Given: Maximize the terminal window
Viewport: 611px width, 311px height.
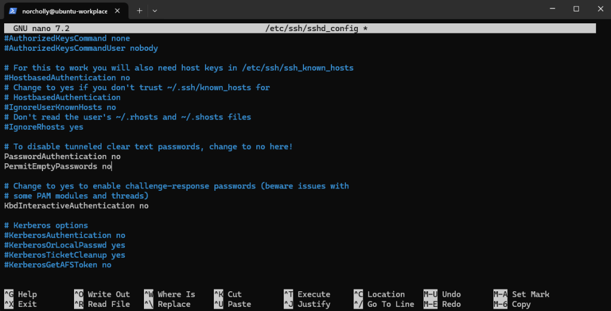Looking at the screenshot, I should click(x=576, y=9).
